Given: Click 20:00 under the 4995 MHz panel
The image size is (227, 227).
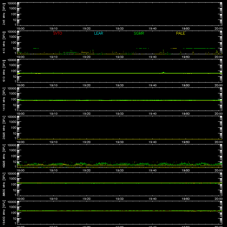Looking at the screenshot, I should pyautogui.click(x=218, y=171).
